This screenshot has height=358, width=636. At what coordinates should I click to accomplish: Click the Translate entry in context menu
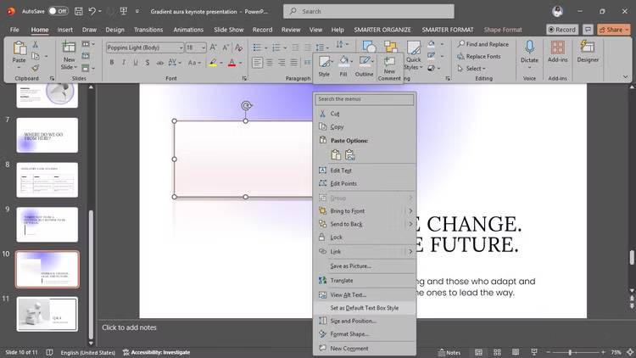[x=341, y=280]
